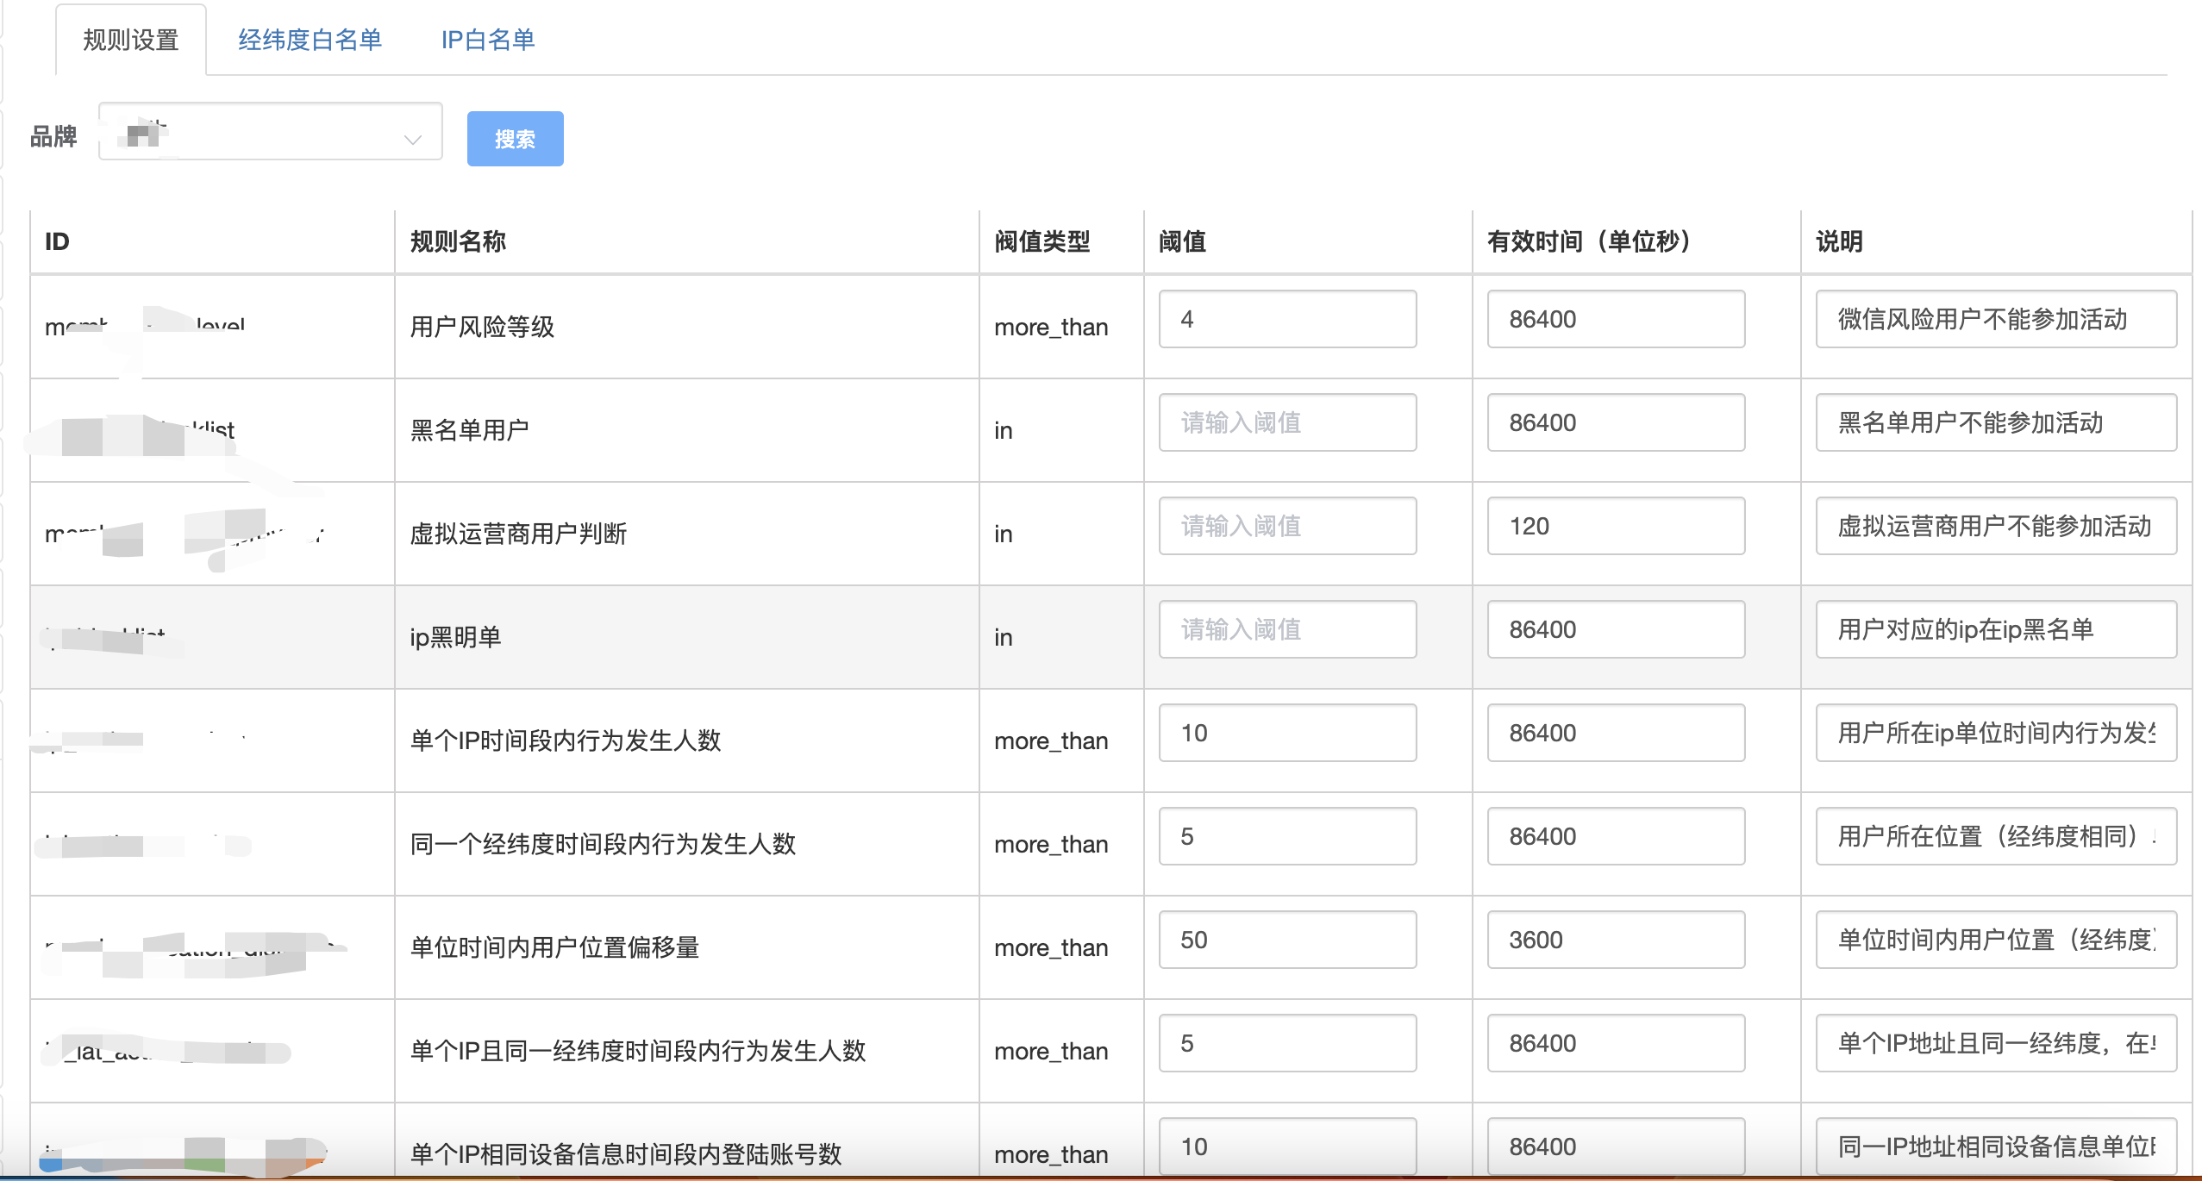Click the ID column header
This screenshot has height=1181, width=2202.
pos(57,241)
